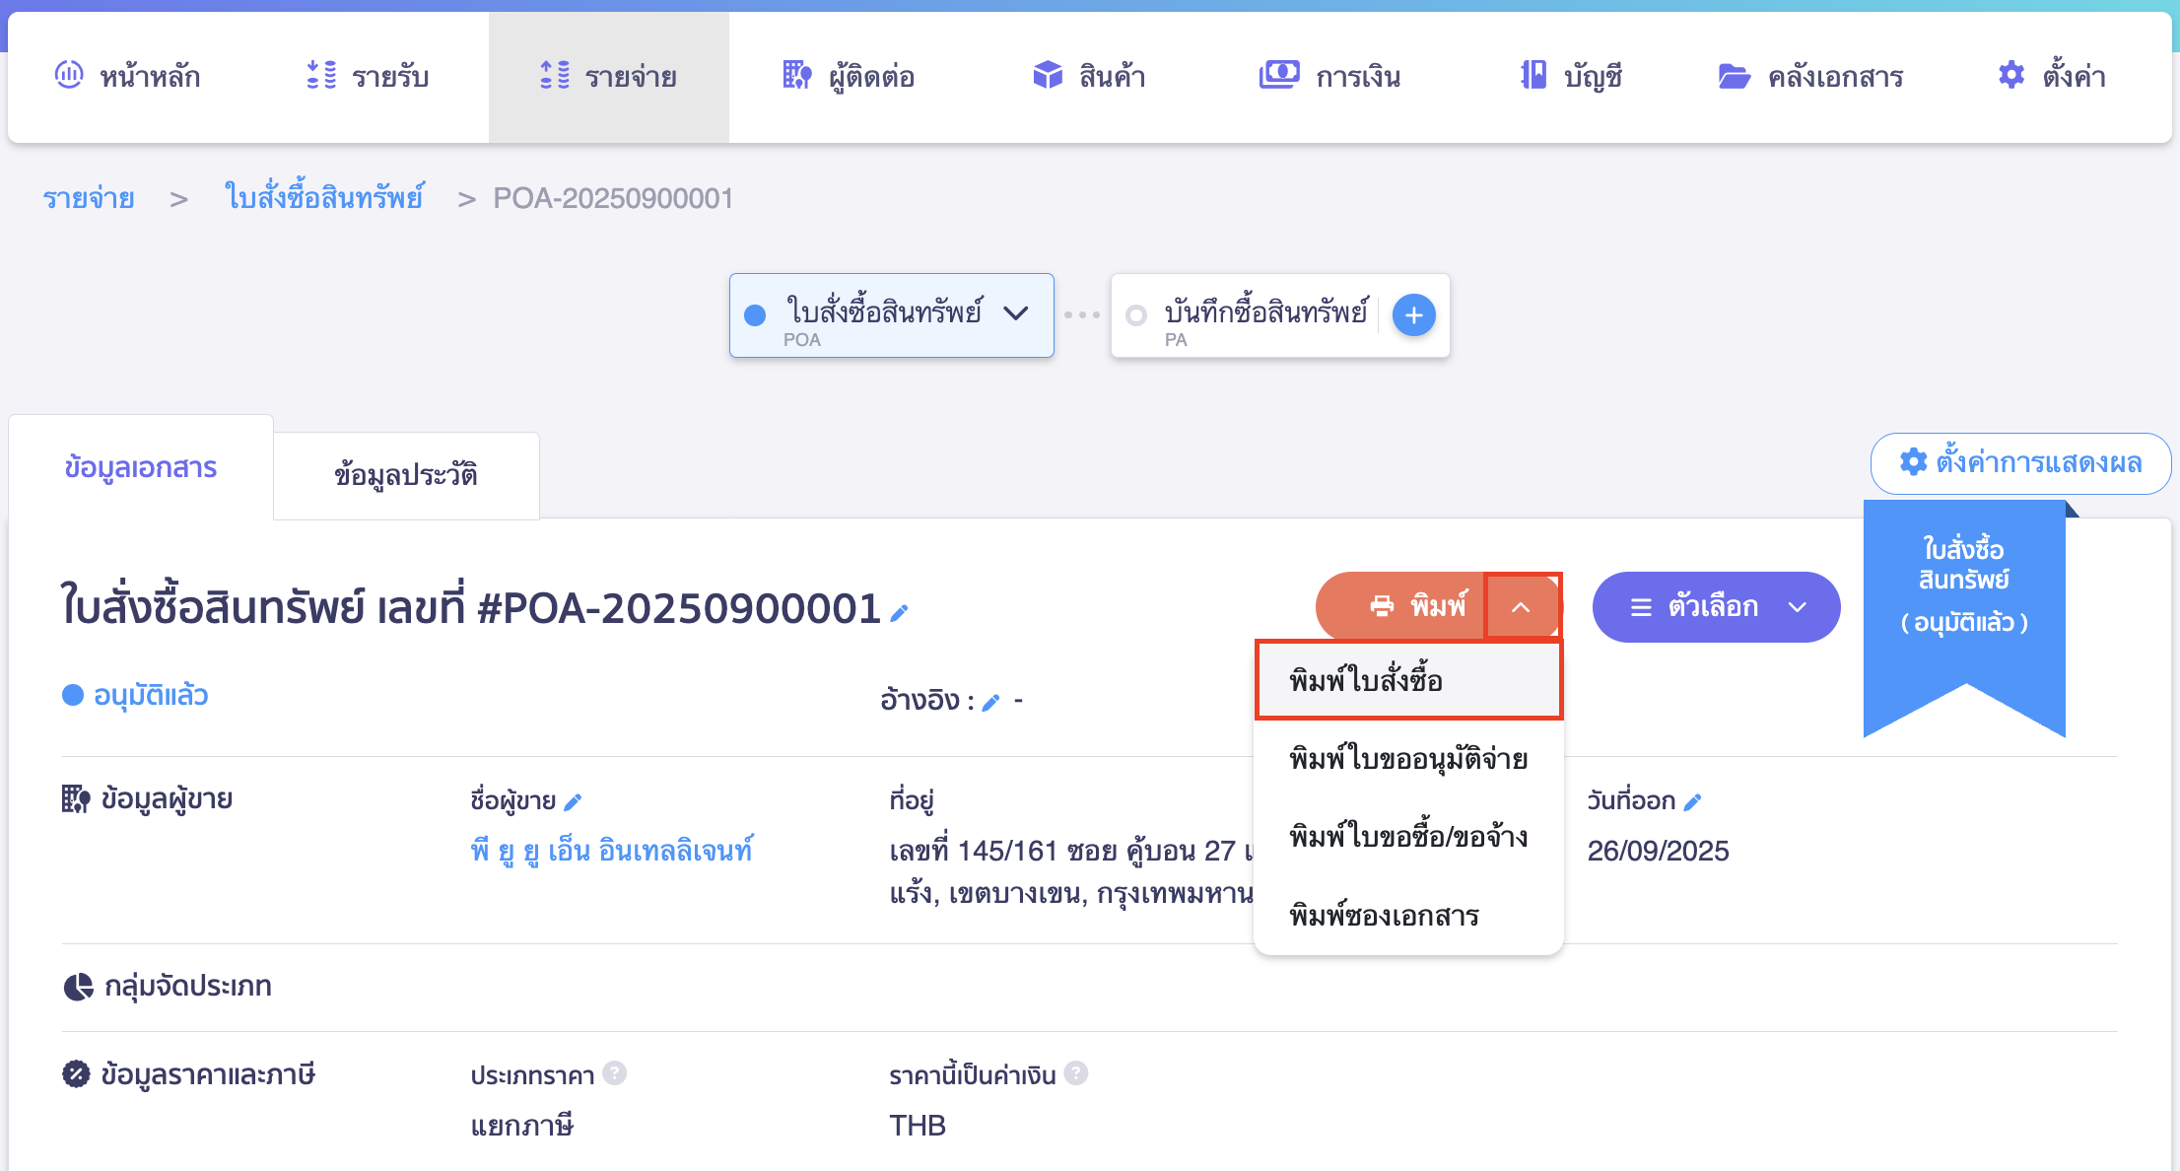Click the pencil icon beside ชื่อผู้ขาย
Screen dimensions: 2180x1171
coord(574,801)
